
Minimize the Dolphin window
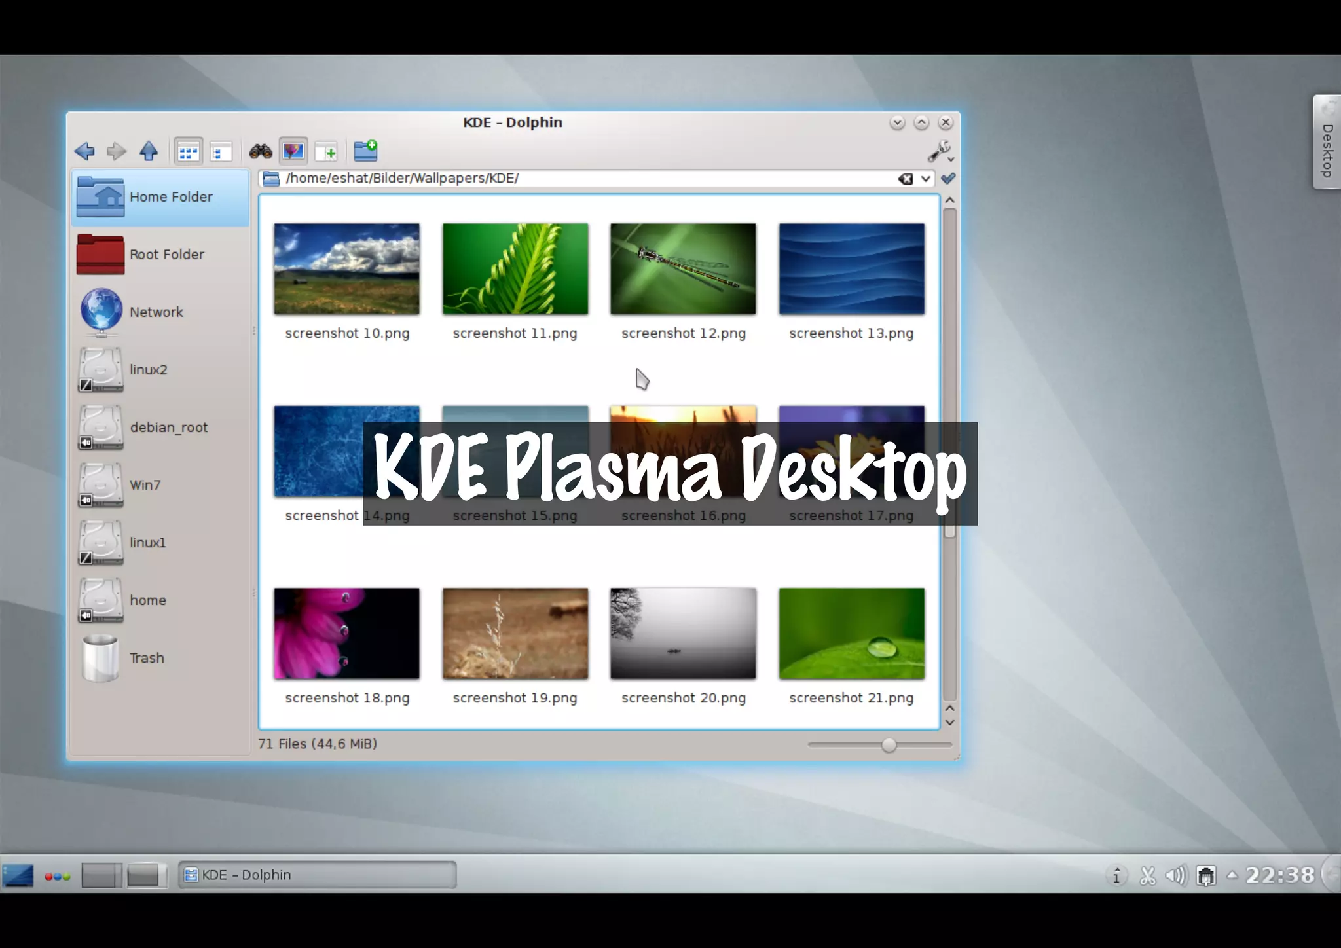(x=897, y=122)
